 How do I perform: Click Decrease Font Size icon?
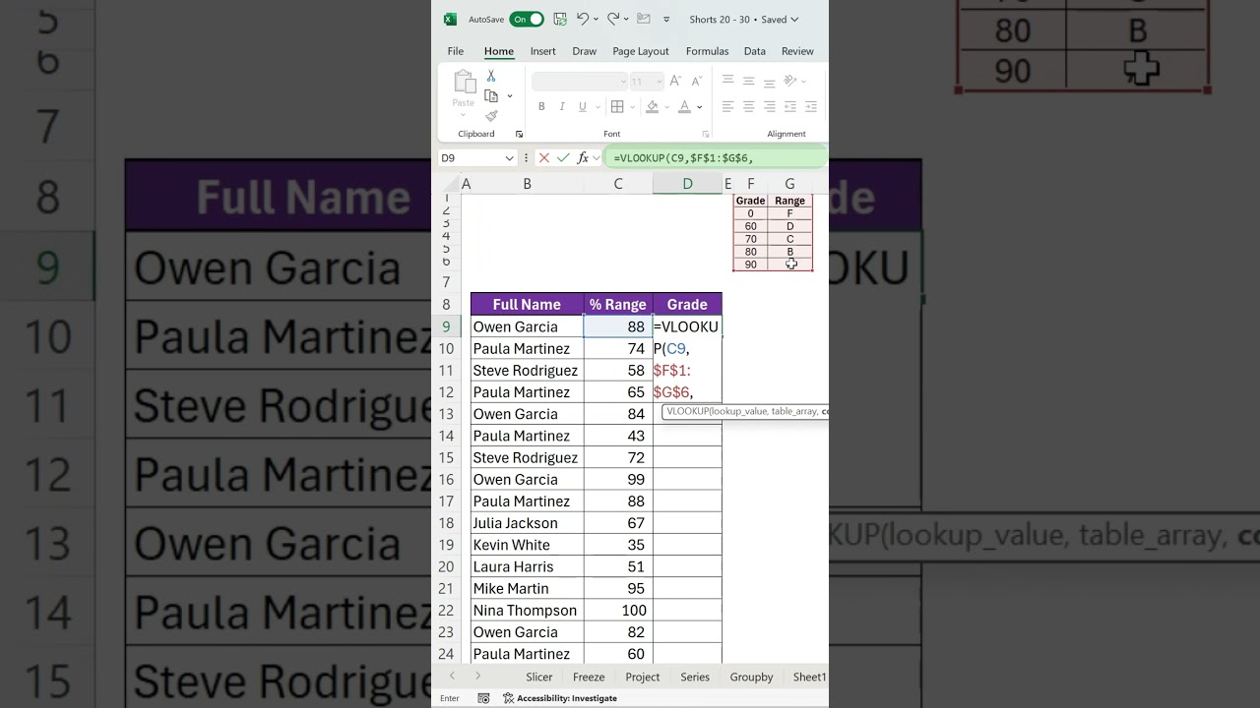point(695,82)
